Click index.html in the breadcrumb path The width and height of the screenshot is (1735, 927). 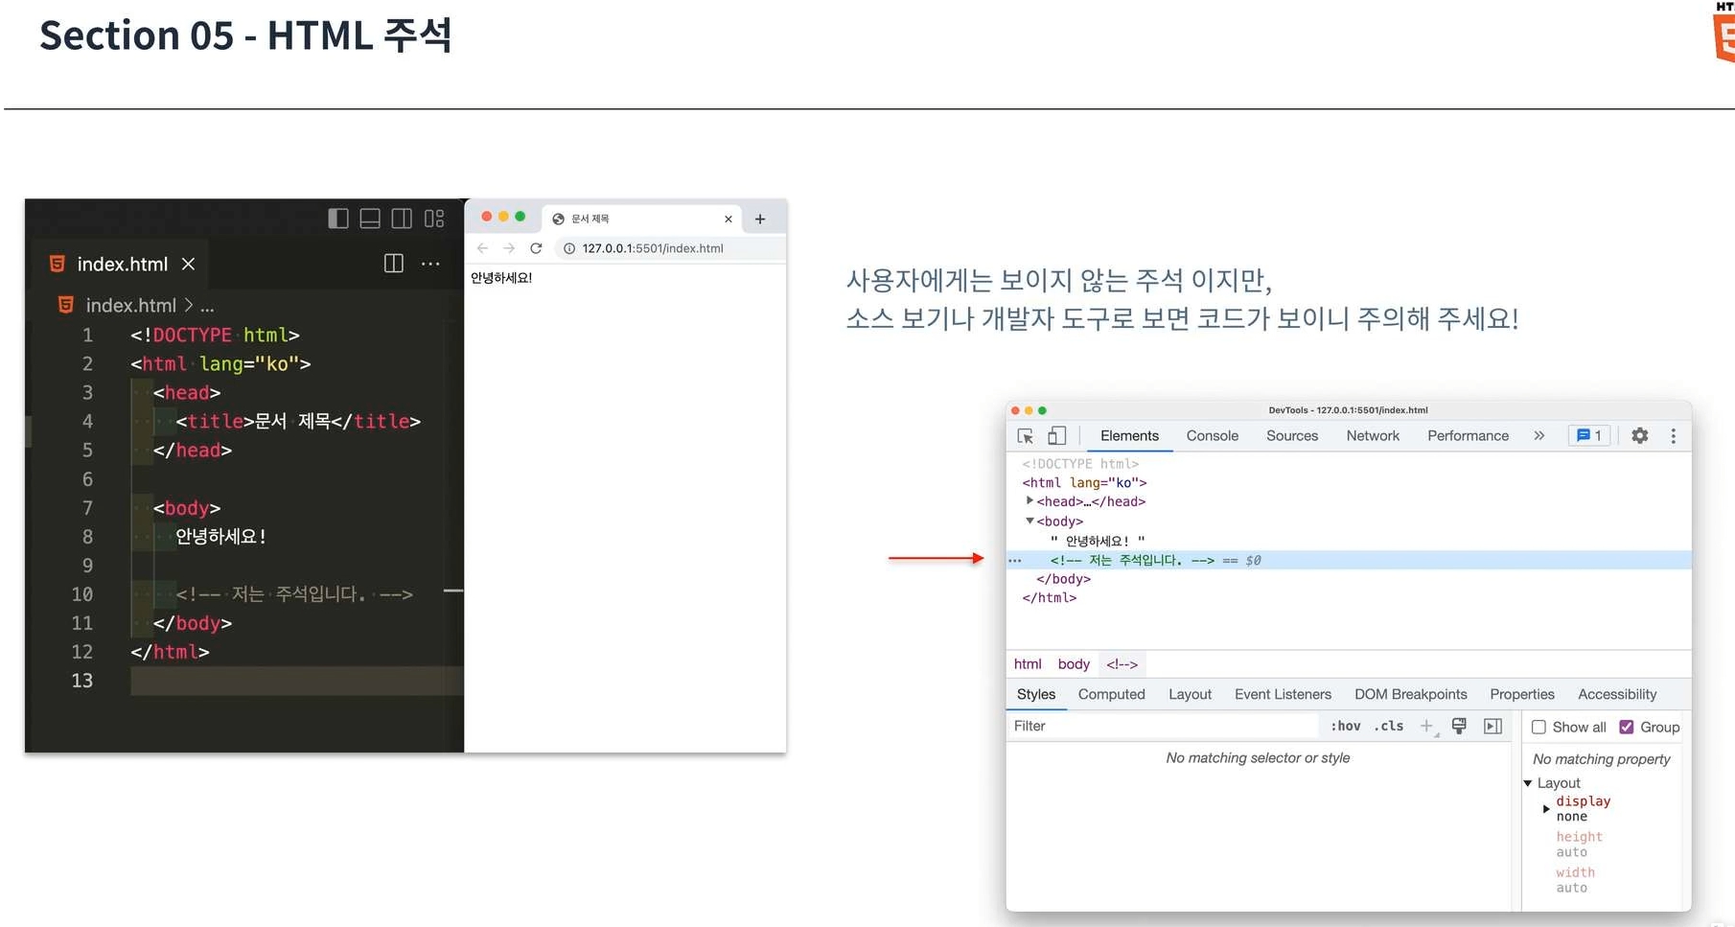(x=130, y=305)
